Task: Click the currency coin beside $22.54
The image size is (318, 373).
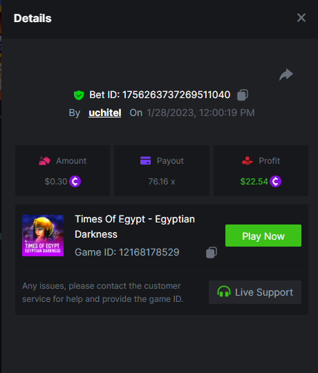Action: (x=275, y=182)
